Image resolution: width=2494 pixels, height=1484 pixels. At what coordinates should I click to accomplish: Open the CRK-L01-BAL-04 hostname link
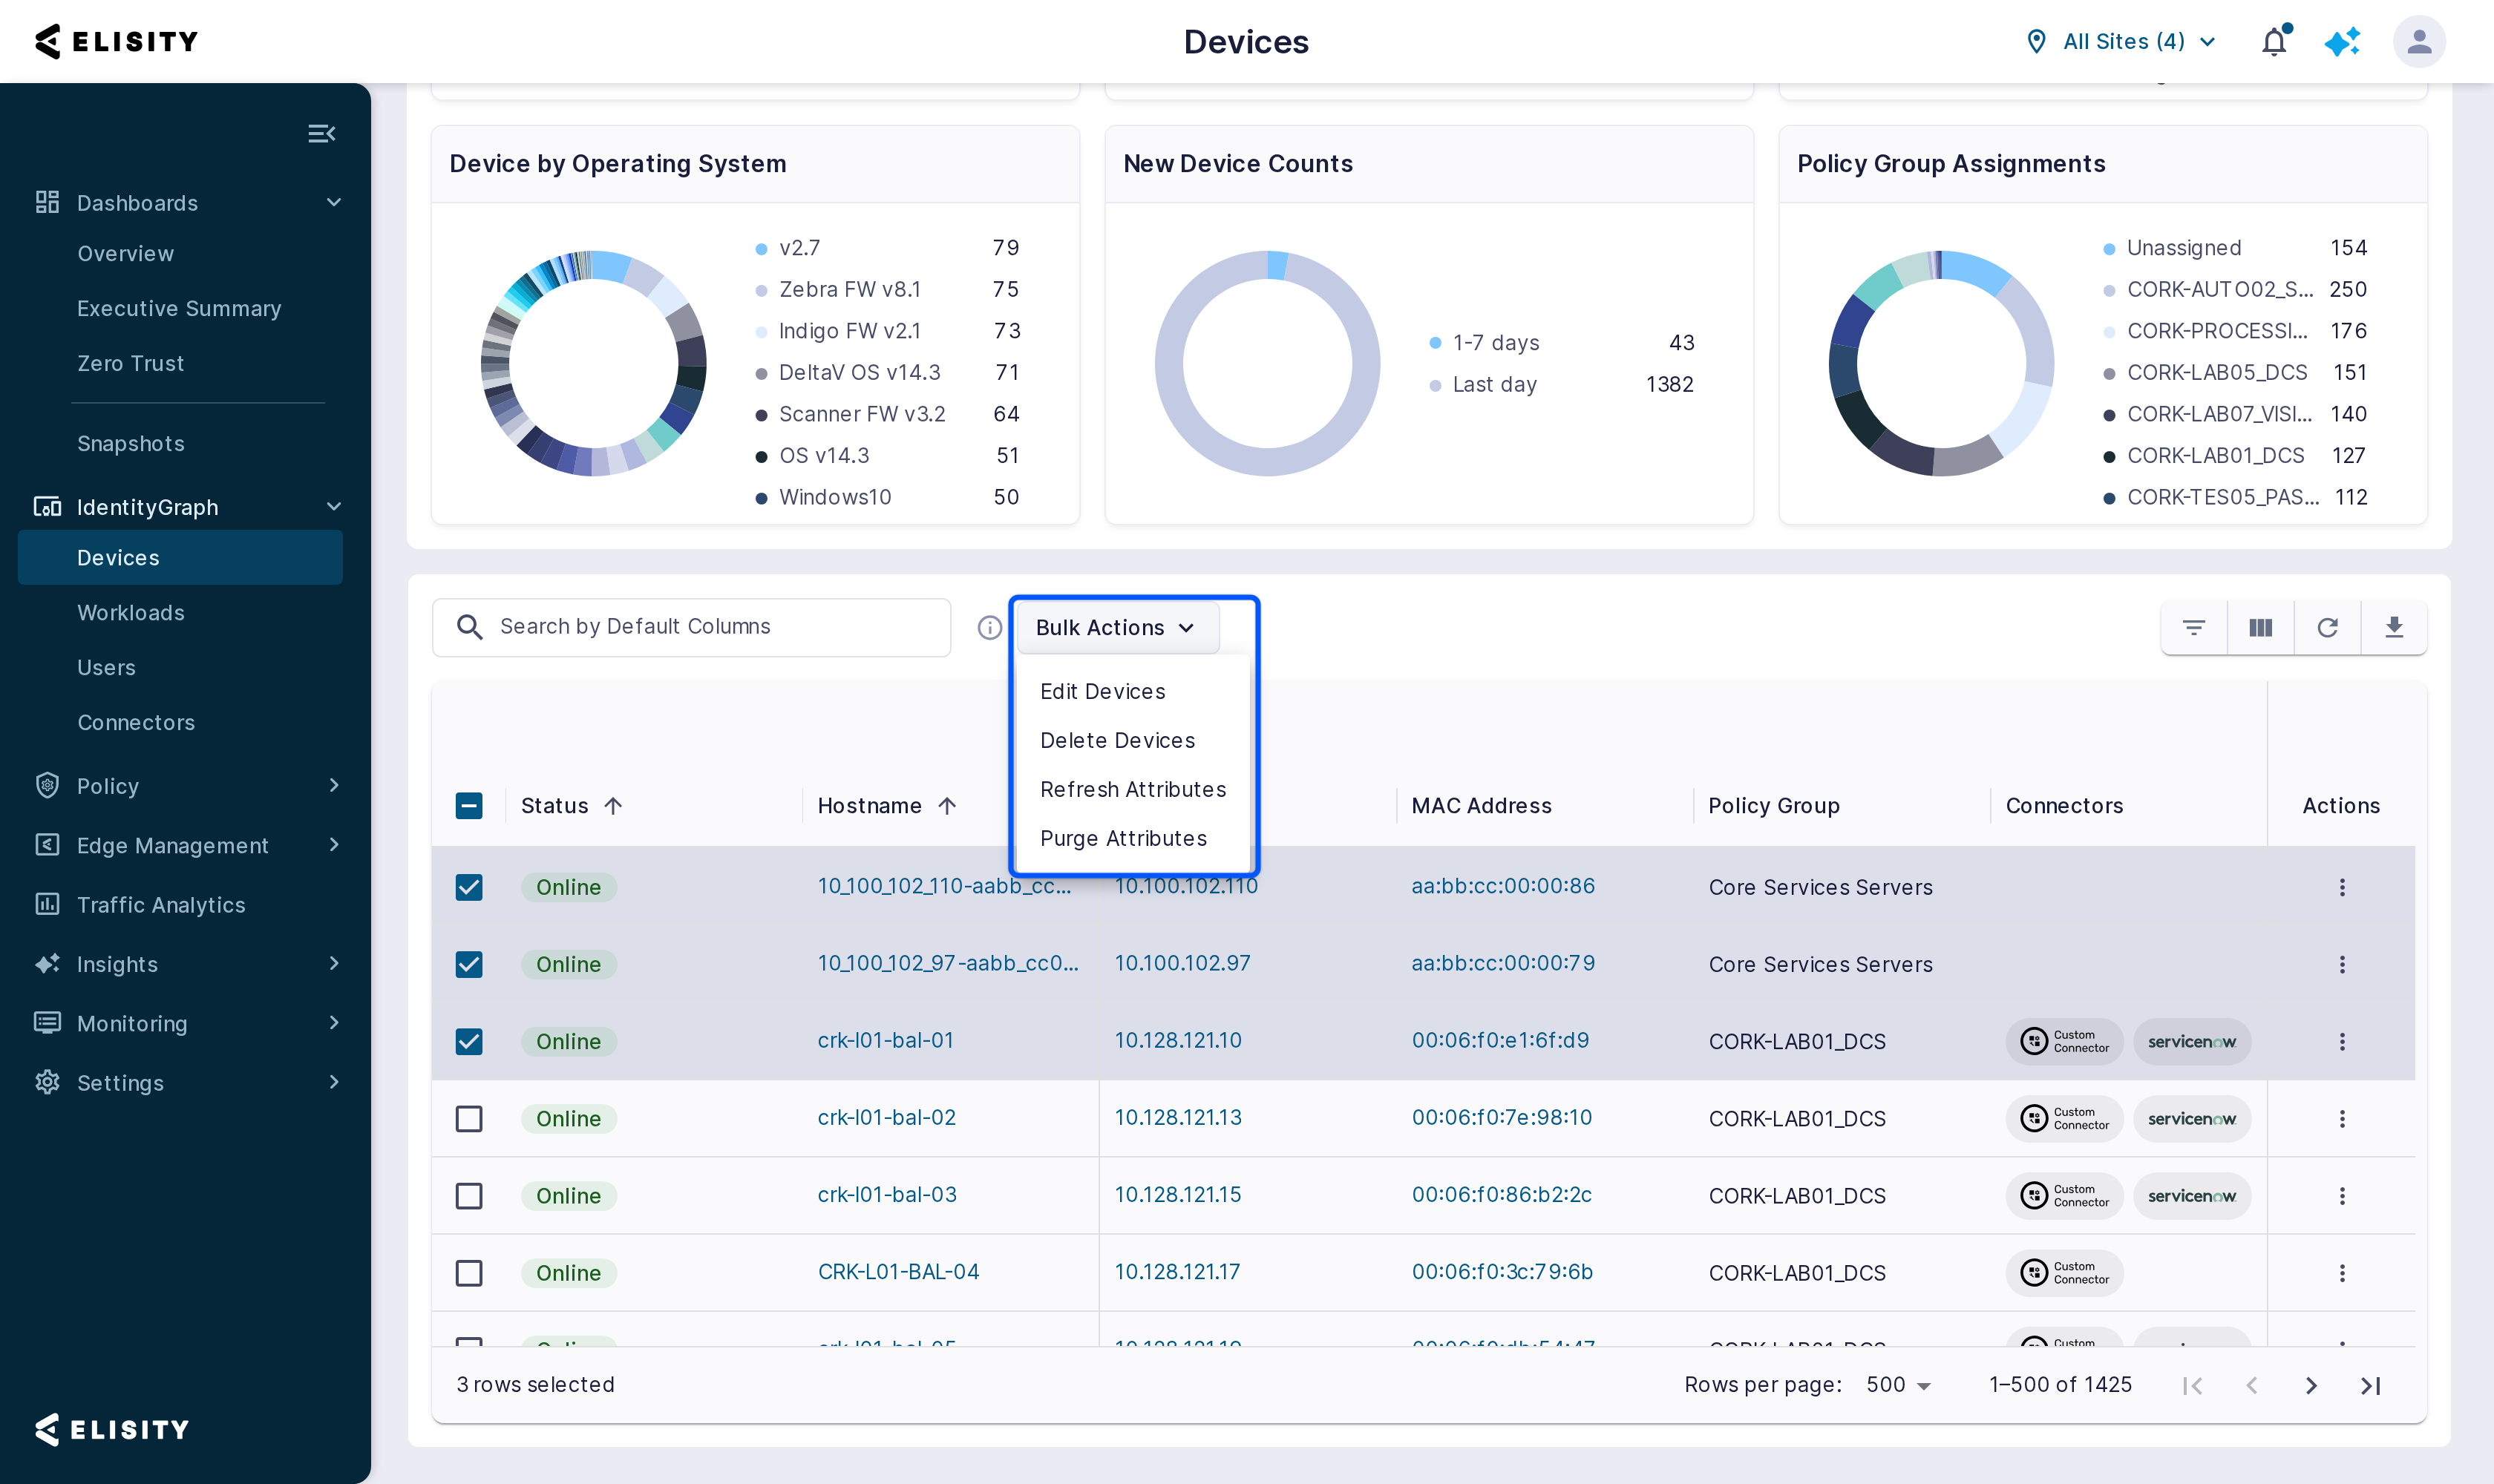tap(898, 1271)
